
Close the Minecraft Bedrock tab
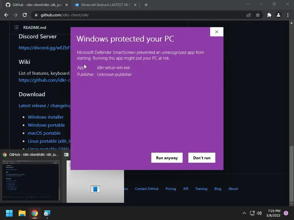point(135,5)
